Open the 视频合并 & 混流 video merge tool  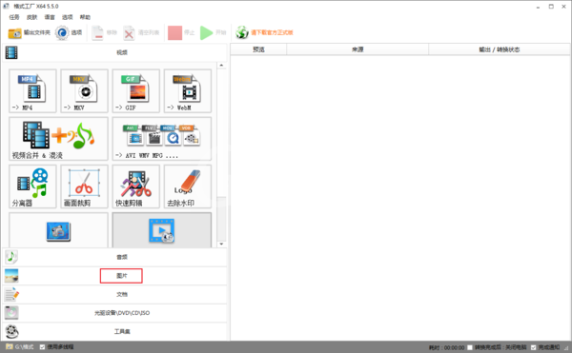pyautogui.click(x=58, y=139)
